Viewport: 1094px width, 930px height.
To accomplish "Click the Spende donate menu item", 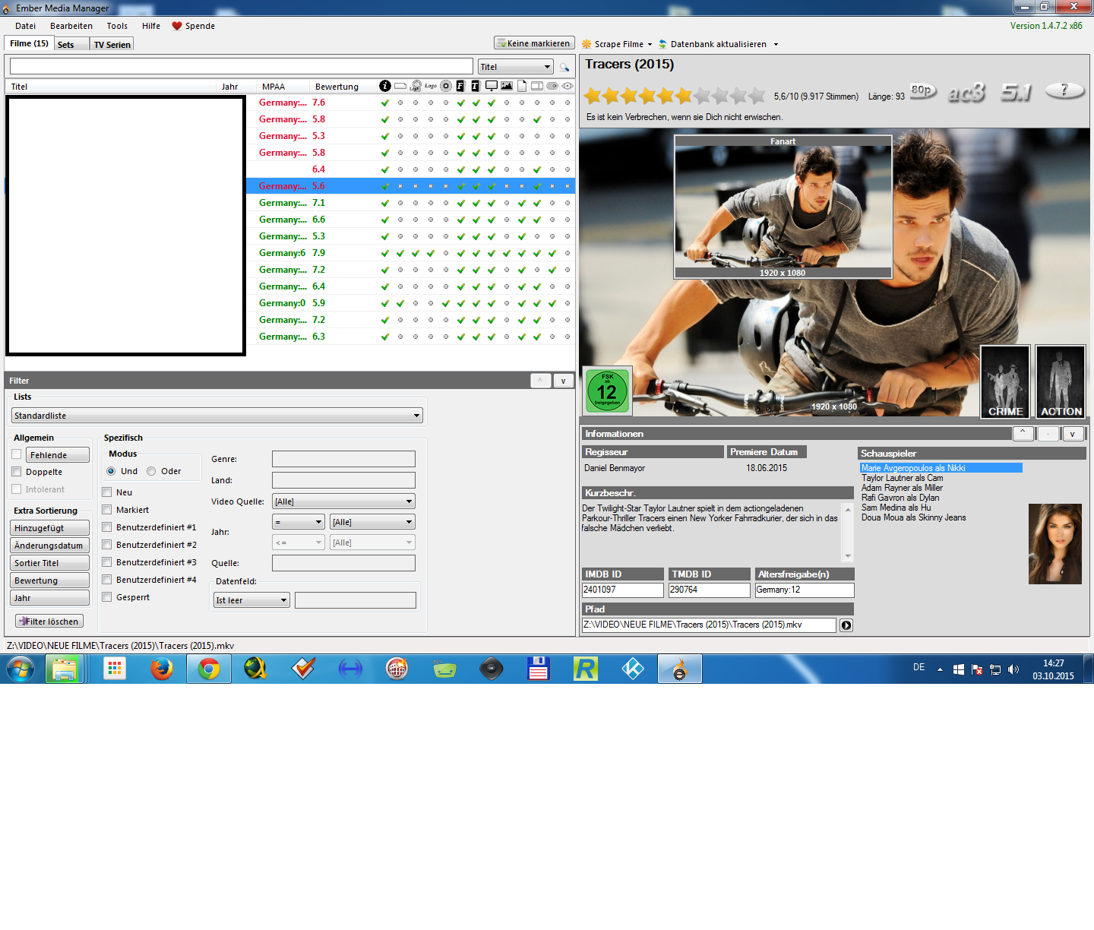I will tap(194, 26).
